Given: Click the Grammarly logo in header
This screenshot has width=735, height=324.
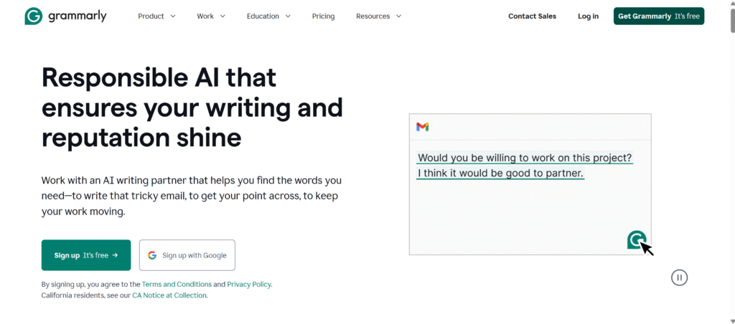Looking at the screenshot, I should (x=65, y=16).
